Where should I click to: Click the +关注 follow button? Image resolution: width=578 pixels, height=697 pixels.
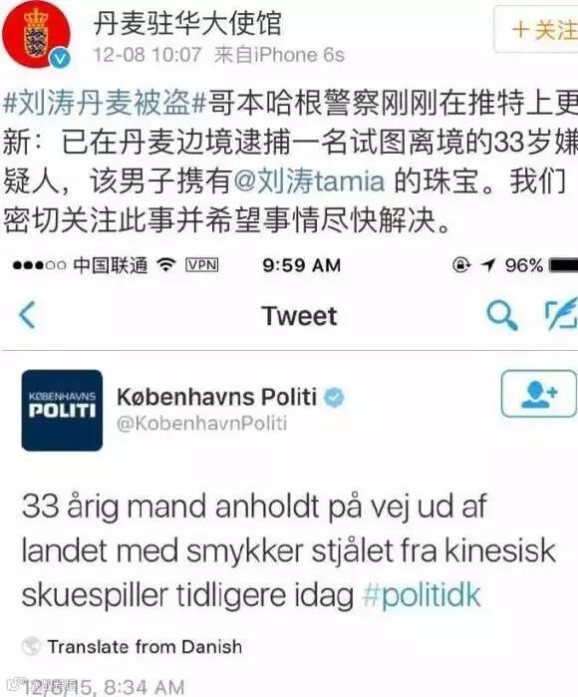[x=537, y=29]
